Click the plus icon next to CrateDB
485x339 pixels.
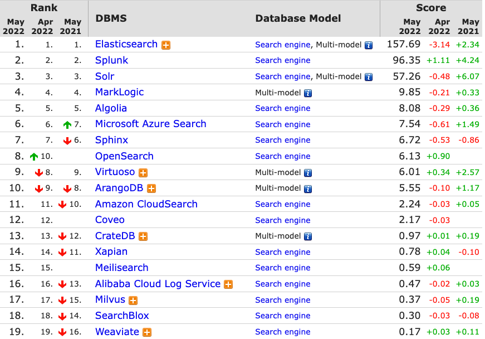pos(143,236)
